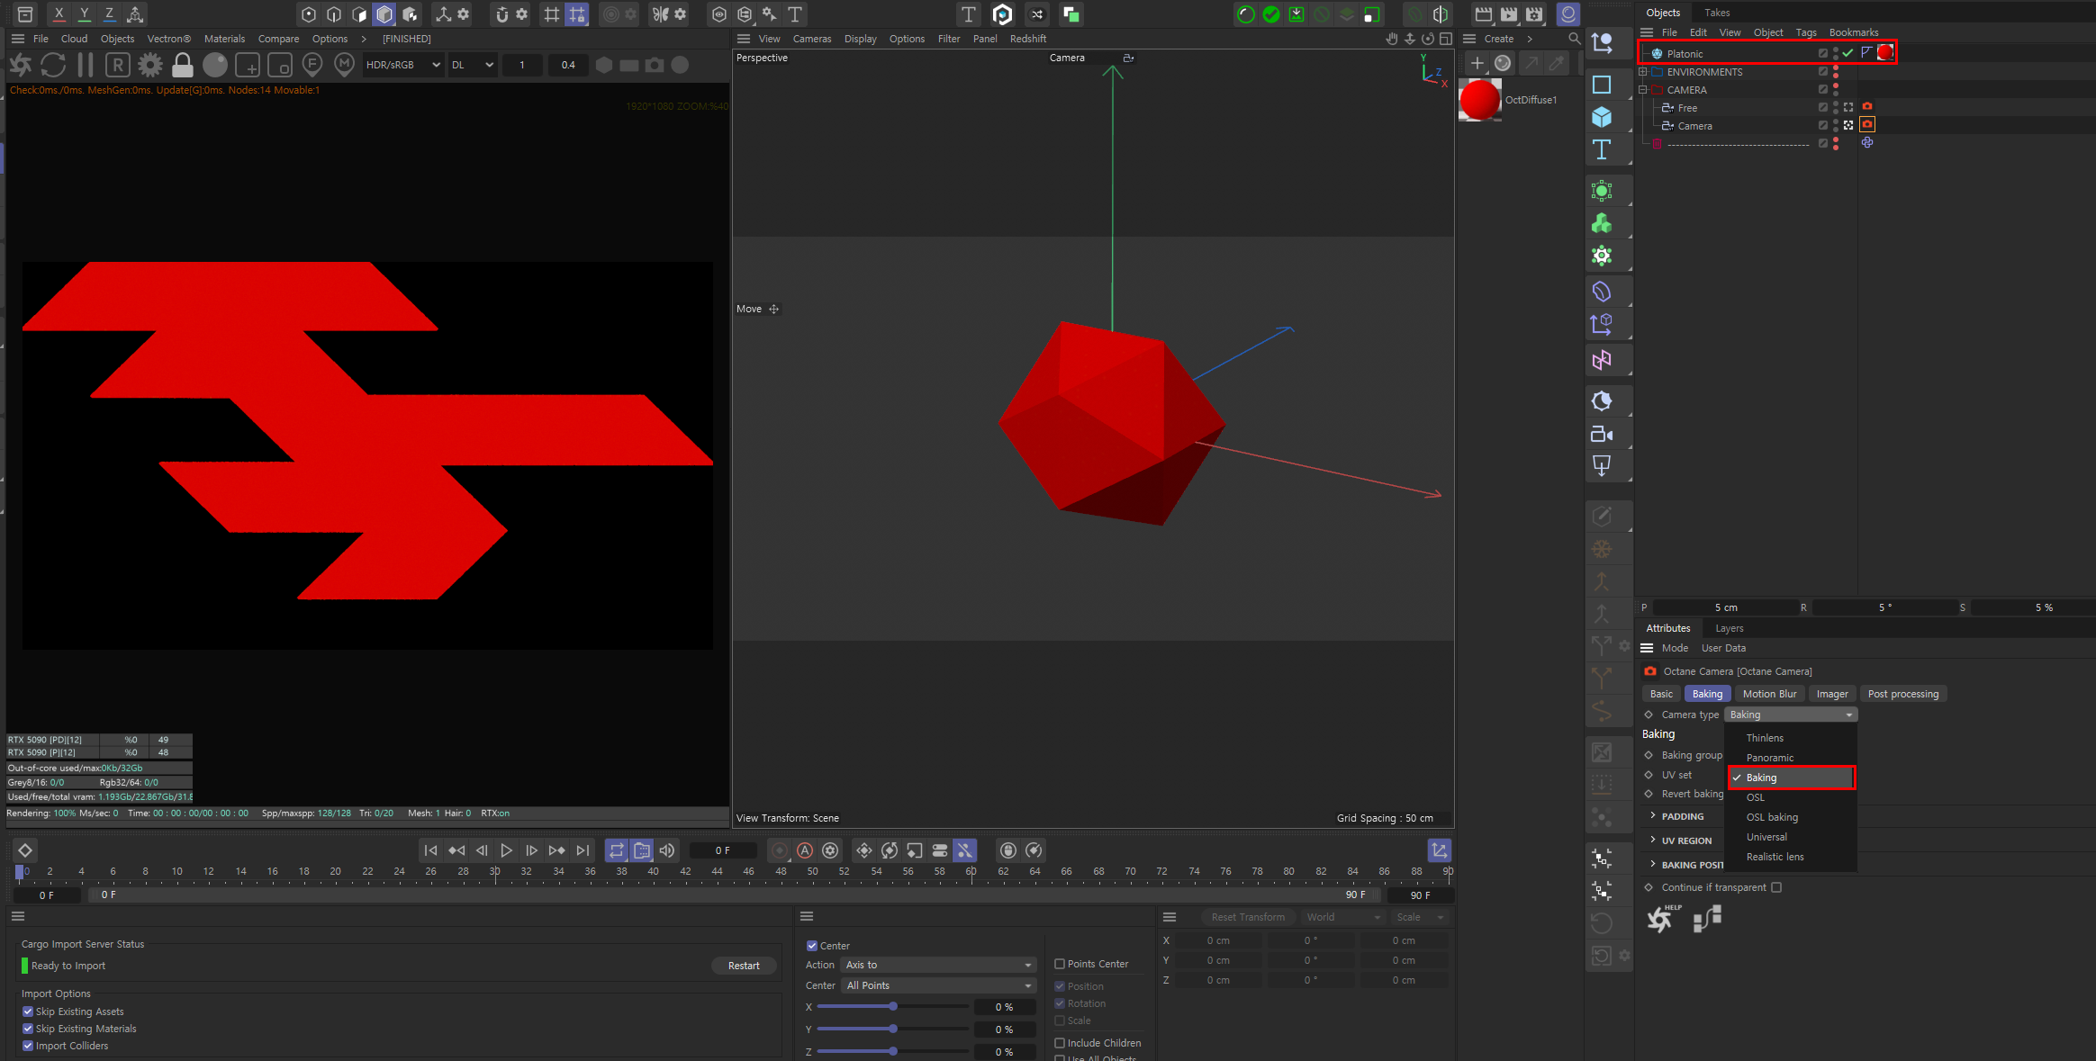Click the Y percentage slider handle

point(893,1029)
